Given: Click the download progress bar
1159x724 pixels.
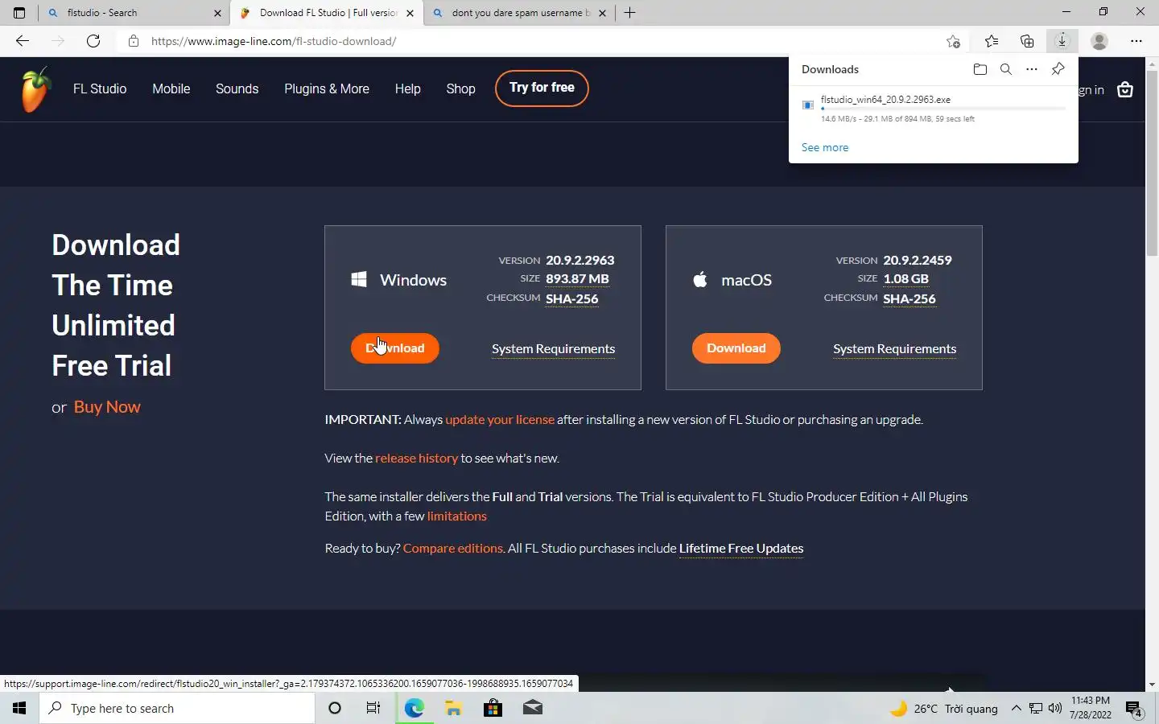Looking at the screenshot, I should (943, 109).
